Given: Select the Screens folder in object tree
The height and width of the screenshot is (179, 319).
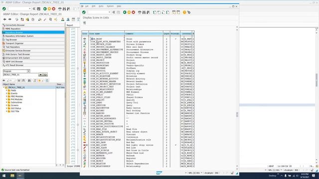Looking at the screenshot, I should coord(14,105).
